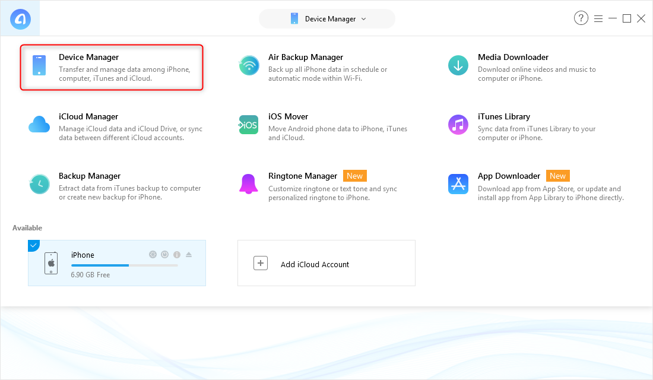
Task: Show iPhone device info icon
Action: click(177, 255)
